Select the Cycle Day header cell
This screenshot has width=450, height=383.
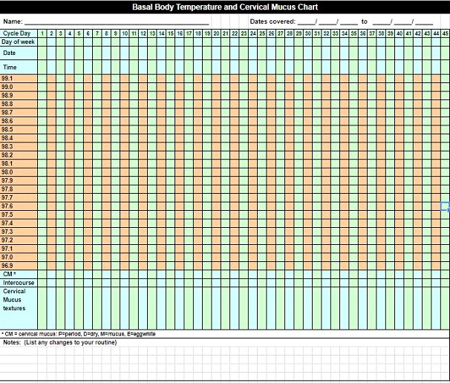click(19, 33)
